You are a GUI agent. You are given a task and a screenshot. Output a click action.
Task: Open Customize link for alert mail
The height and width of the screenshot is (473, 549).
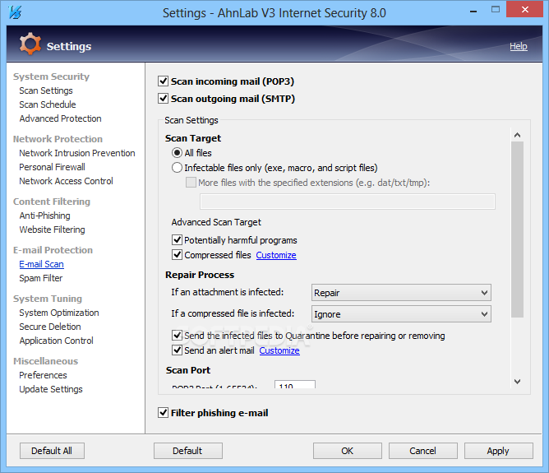point(279,350)
